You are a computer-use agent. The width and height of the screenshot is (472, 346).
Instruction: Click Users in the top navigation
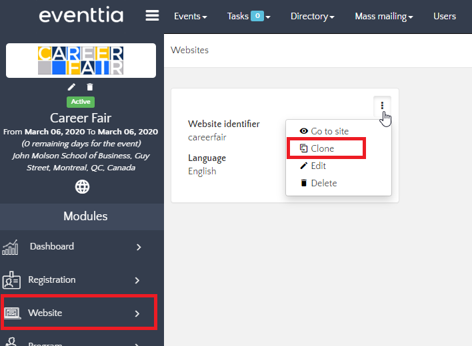(x=445, y=16)
